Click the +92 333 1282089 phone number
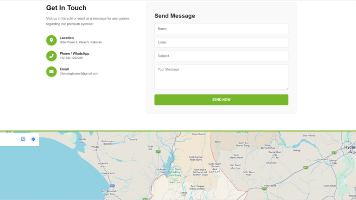This screenshot has height=200, width=356. (71, 58)
